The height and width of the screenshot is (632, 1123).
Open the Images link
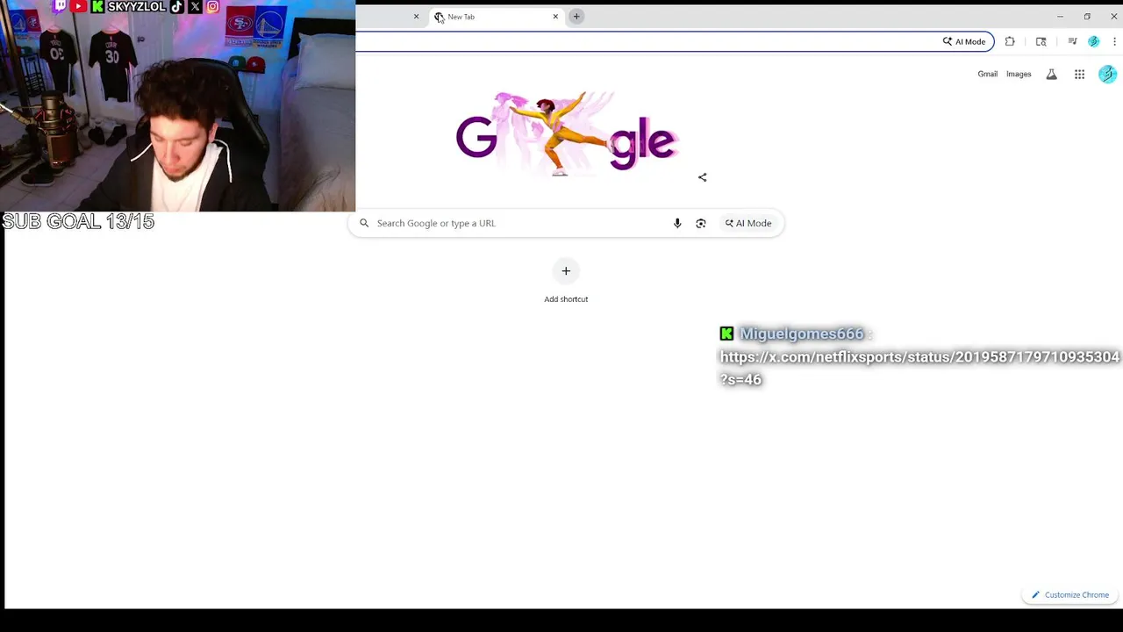pos(1019,75)
